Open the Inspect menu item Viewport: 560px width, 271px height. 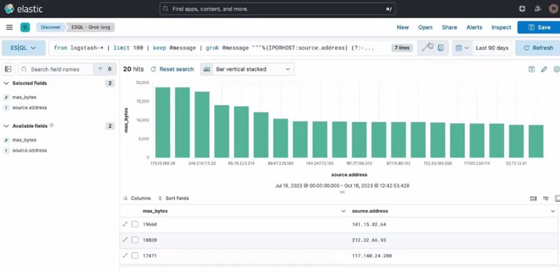pos(501,27)
